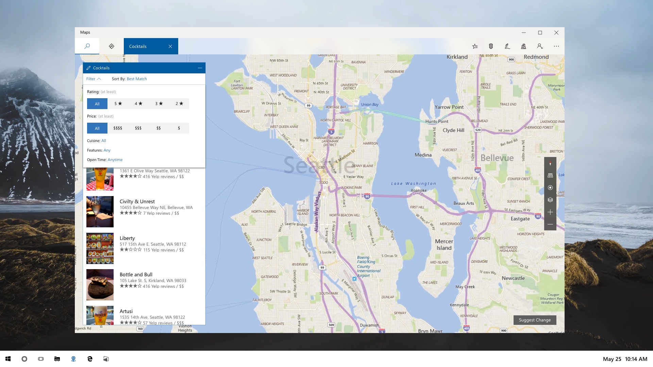Open the Cuisine All dropdown

pyautogui.click(x=104, y=141)
